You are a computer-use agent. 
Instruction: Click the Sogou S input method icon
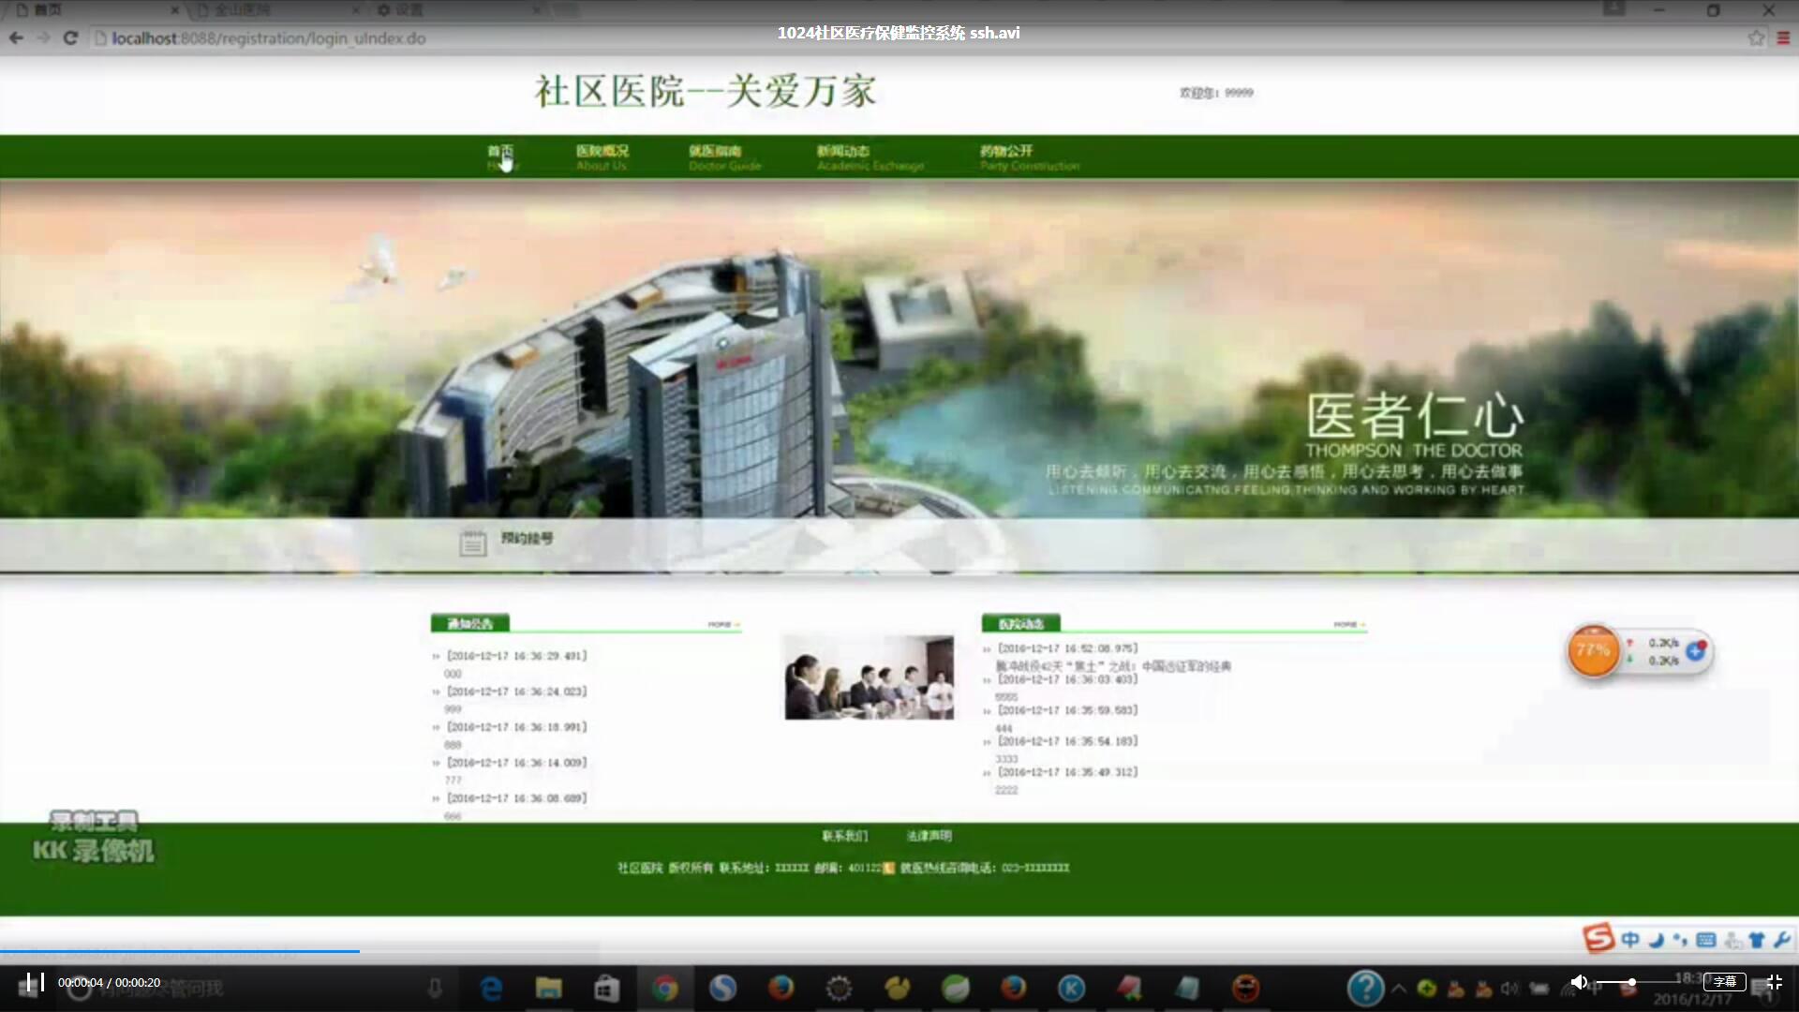1598,937
